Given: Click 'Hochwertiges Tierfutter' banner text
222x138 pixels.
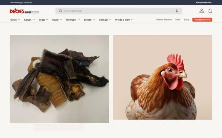Looking at the screenshot, I should click(x=21, y=3).
